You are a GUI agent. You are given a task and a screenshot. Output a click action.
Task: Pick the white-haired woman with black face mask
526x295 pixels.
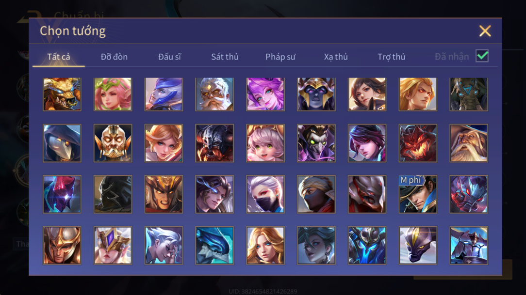265,194
